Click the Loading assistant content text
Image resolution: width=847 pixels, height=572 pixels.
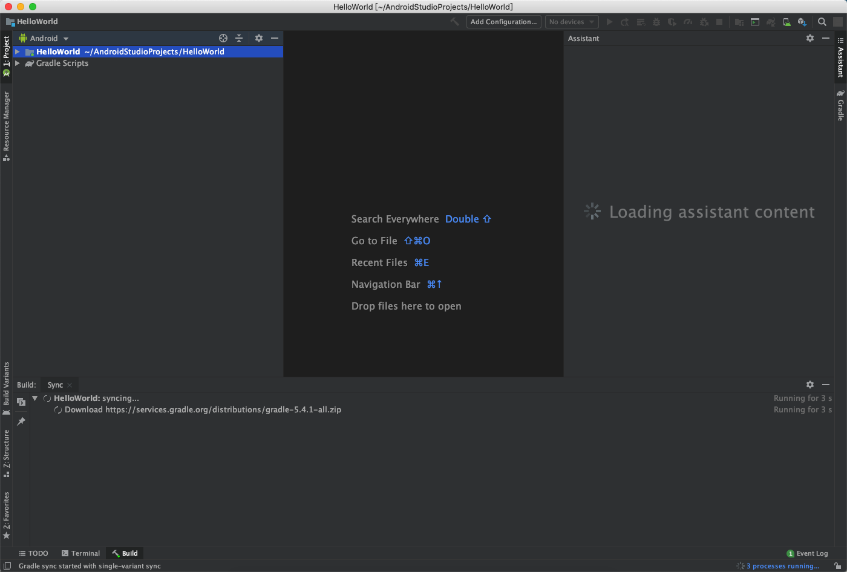pos(712,212)
